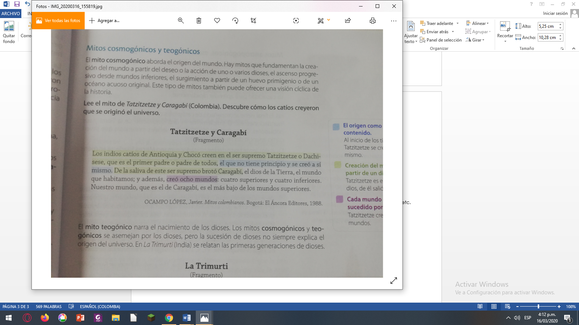Screen dimensions: 579x325
Task: Open the ARCHIVO tab in Word
Action: pyautogui.click(x=11, y=13)
